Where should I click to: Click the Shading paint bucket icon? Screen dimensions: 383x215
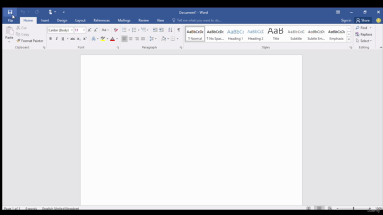(163, 39)
